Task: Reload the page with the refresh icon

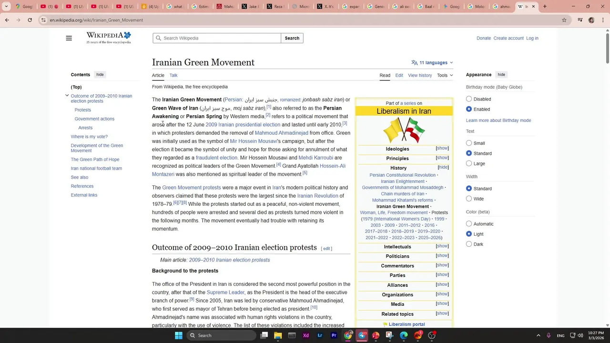Action: pyautogui.click(x=30, y=20)
